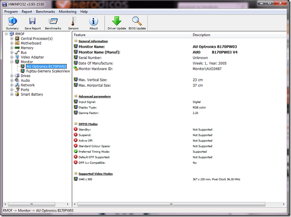Expand the Bus node

pyautogui.click(x=12, y=52)
